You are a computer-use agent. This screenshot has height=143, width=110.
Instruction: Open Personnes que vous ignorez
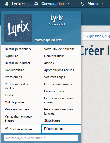pyautogui.click(x=59, y=111)
